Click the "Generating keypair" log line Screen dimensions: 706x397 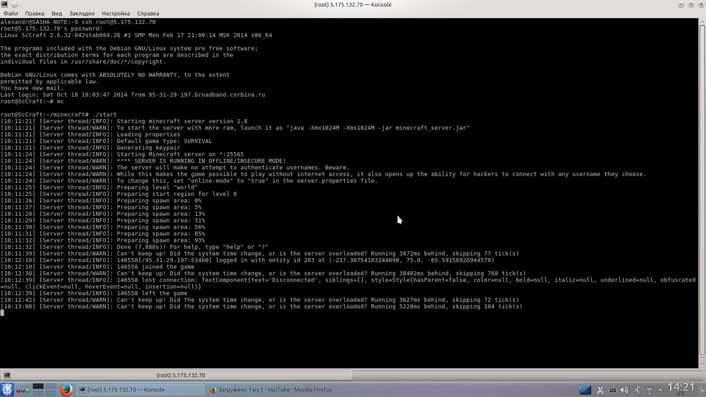pos(148,148)
